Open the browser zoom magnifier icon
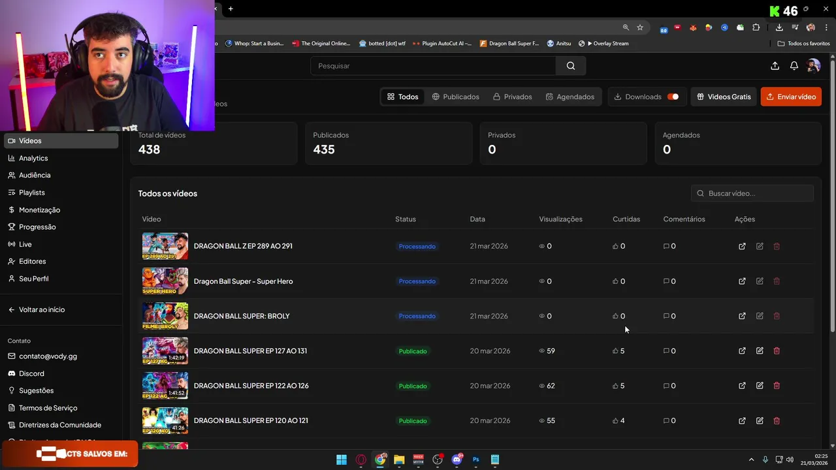The image size is (836, 470). pyautogui.click(x=626, y=27)
